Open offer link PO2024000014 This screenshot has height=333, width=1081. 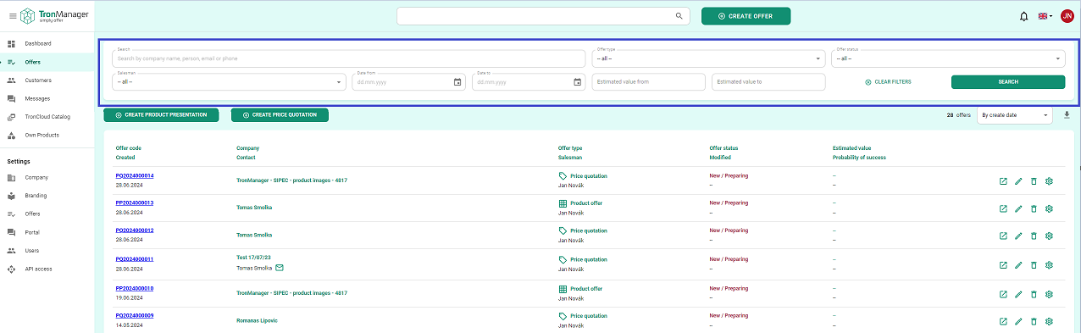tap(135, 175)
